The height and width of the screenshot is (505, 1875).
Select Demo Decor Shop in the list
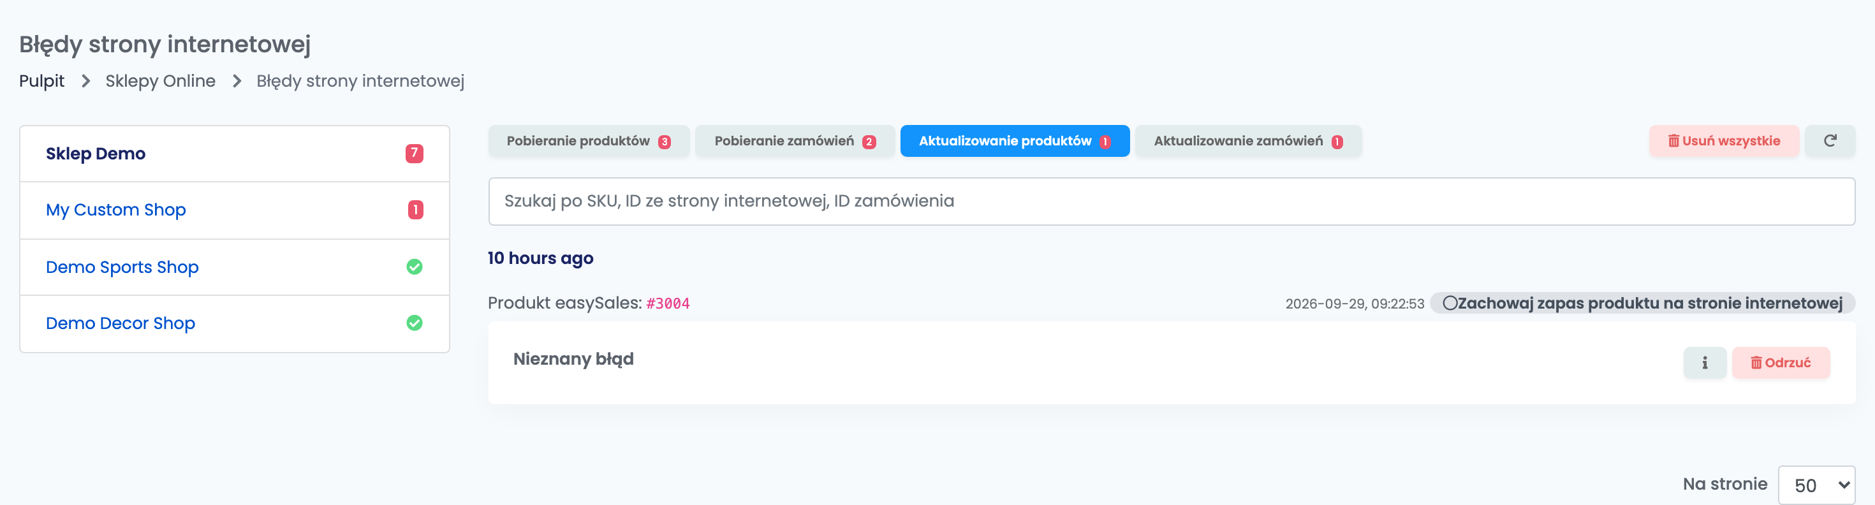[235, 323]
